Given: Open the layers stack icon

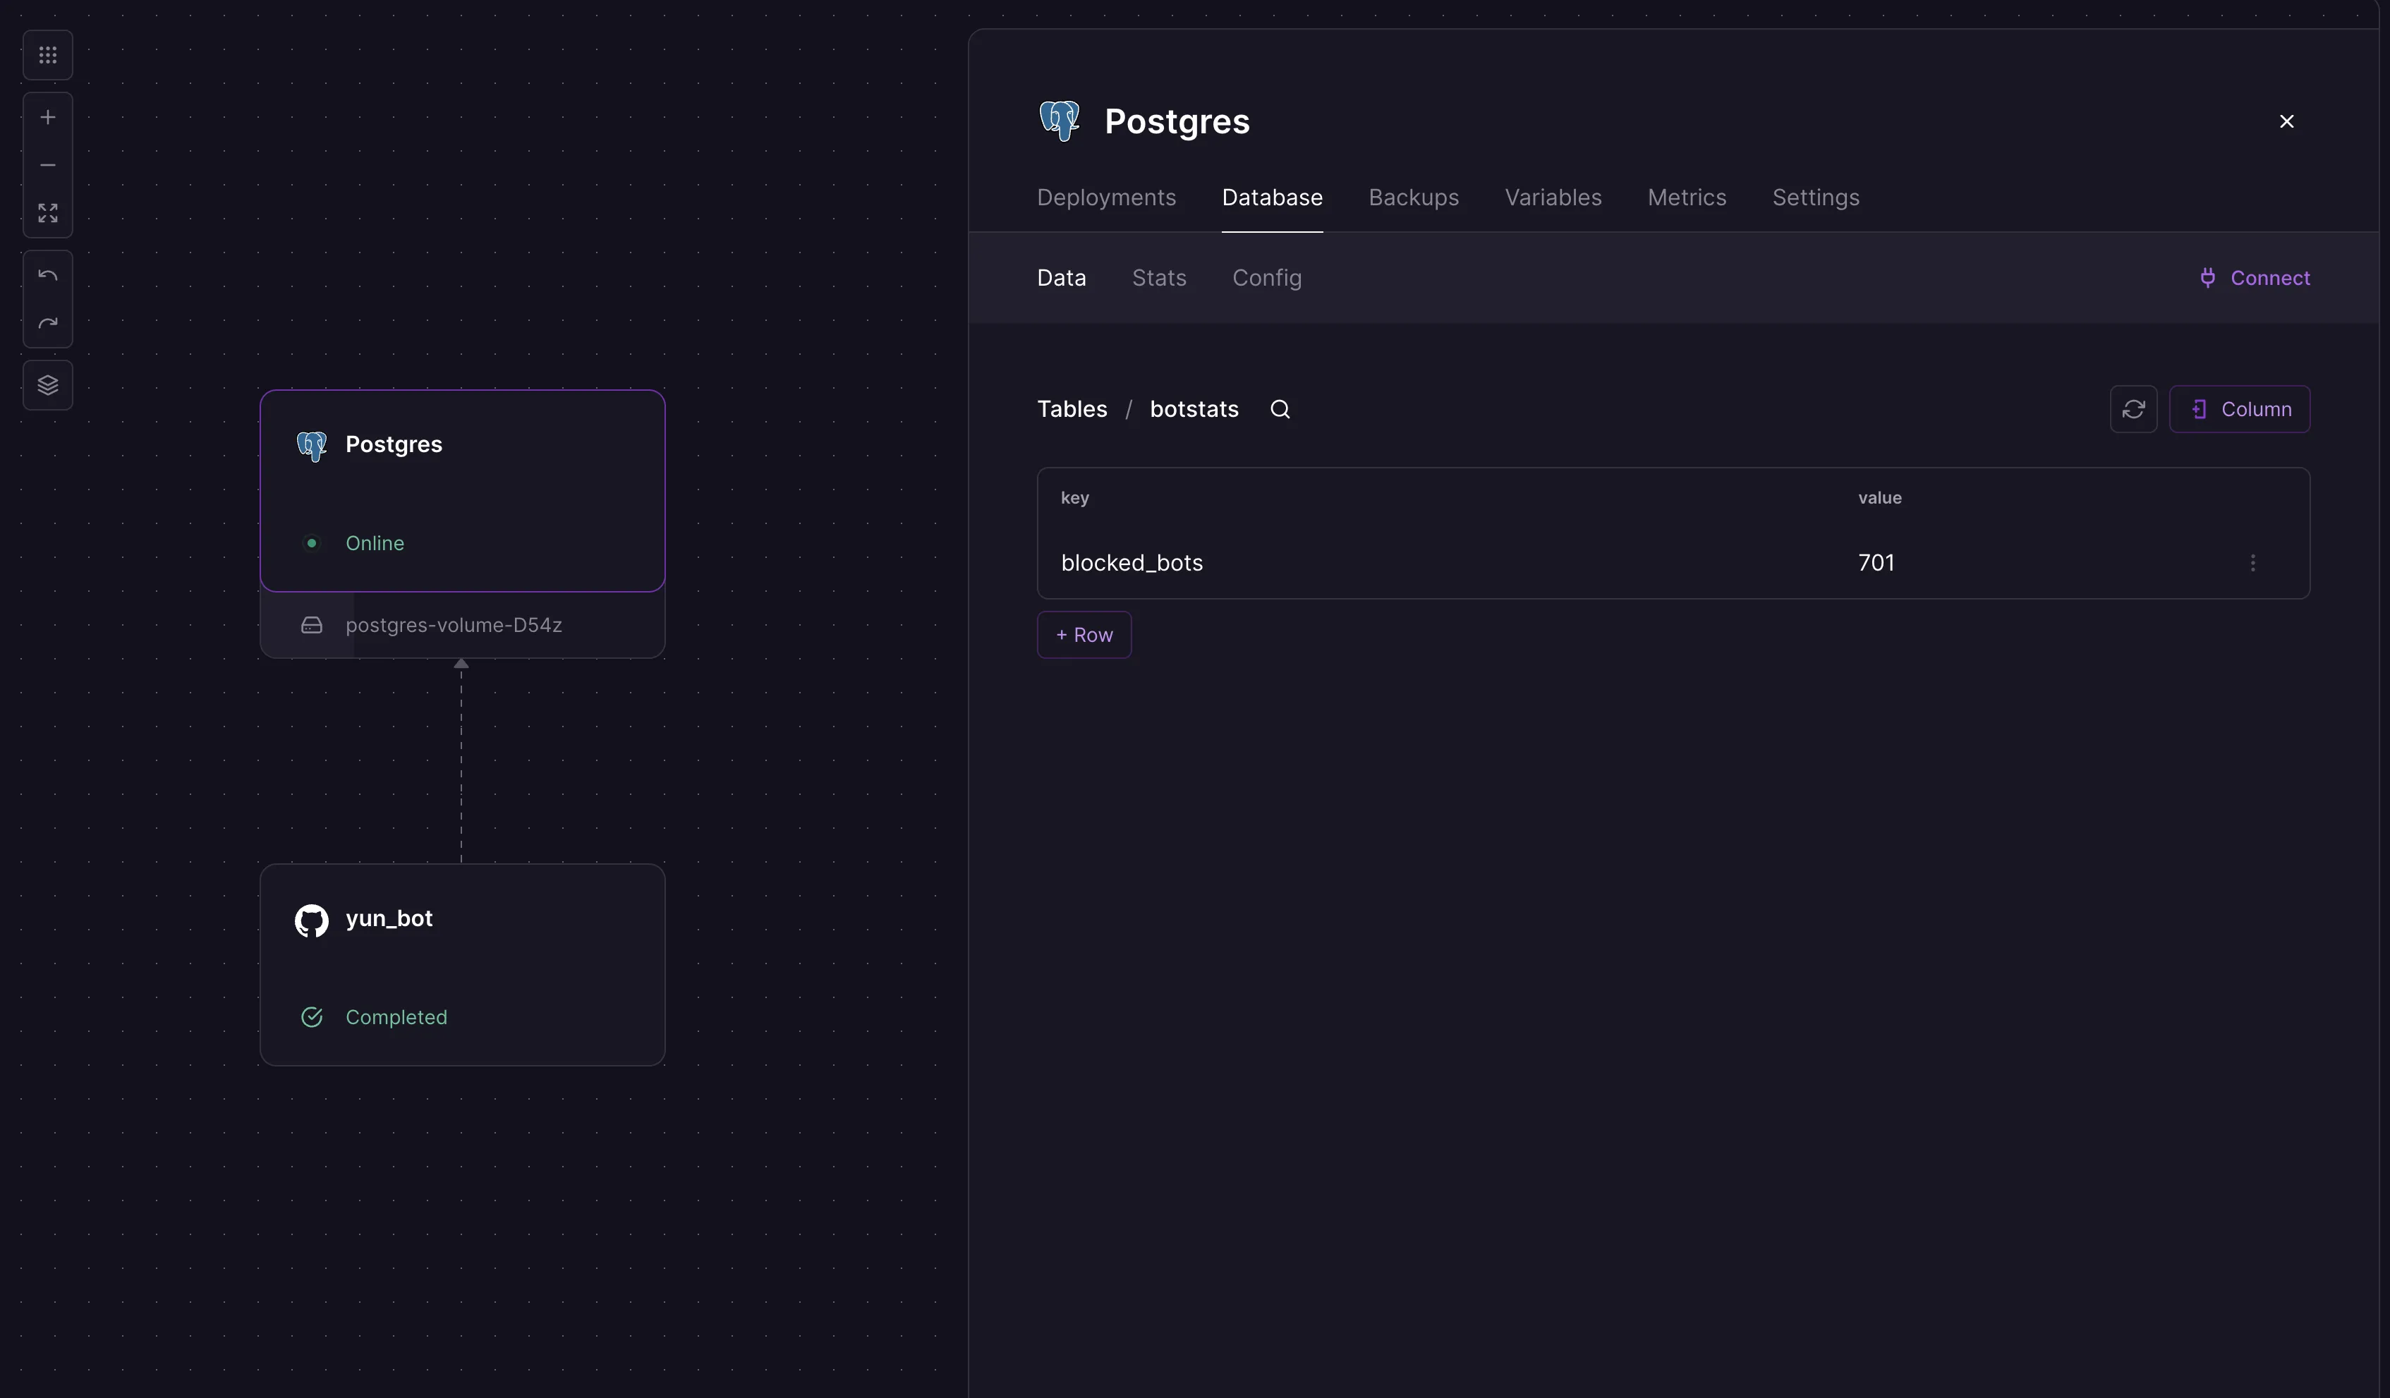Looking at the screenshot, I should 47,385.
